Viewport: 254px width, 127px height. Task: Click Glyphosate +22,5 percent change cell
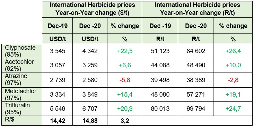pos(124,51)
